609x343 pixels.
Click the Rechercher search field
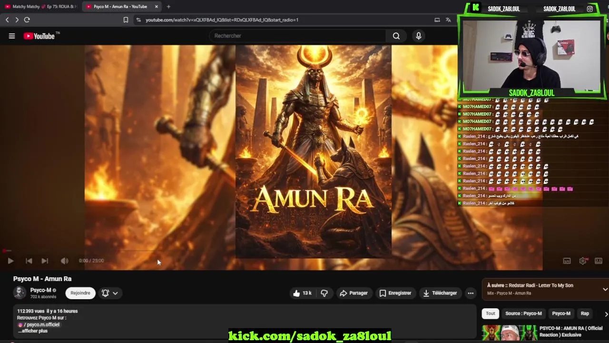(297, 36)
